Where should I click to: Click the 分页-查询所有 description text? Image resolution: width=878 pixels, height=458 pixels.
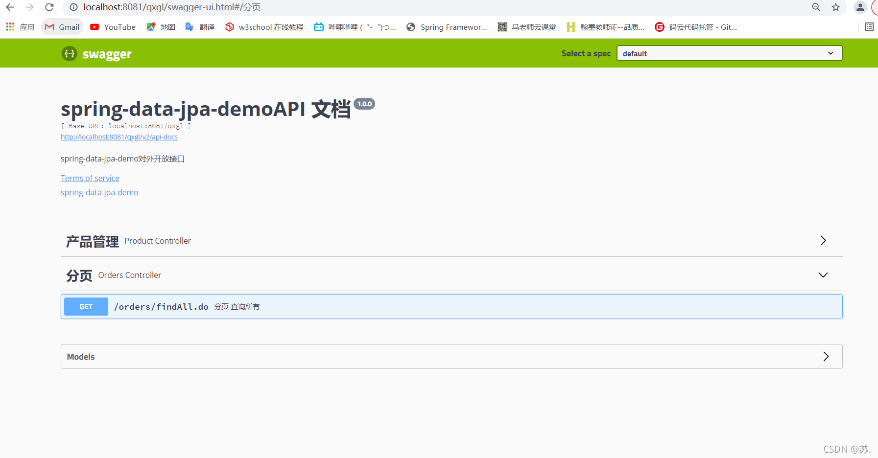(x=237, y=307)
